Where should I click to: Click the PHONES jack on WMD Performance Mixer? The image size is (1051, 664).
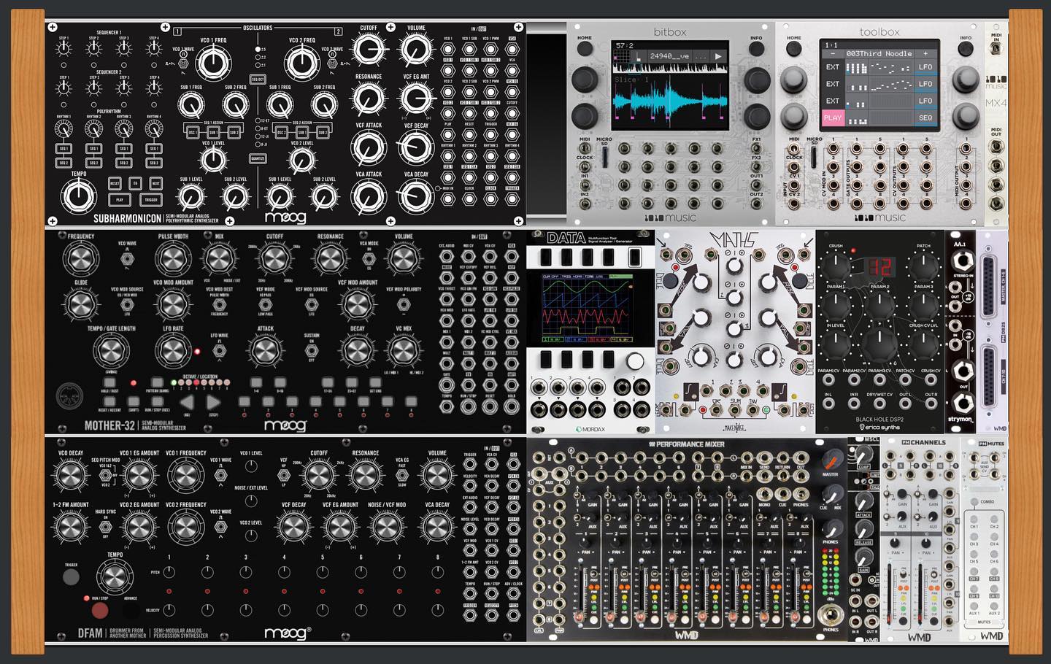click(x=831, y=614)
